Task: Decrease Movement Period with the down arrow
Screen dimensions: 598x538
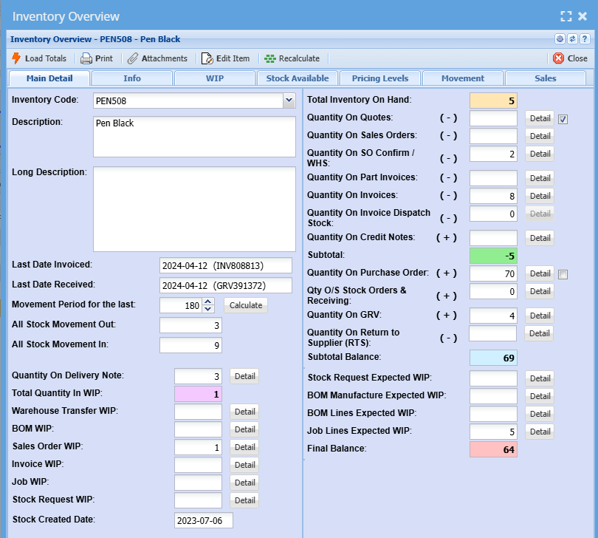Action: coord(208,309)
